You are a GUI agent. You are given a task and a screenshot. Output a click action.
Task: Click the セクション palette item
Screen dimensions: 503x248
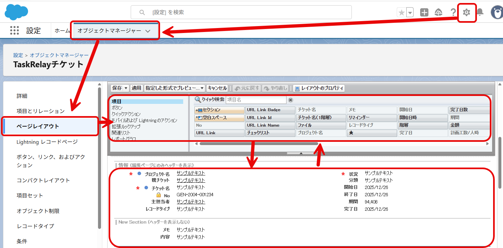tap(219, 110)
